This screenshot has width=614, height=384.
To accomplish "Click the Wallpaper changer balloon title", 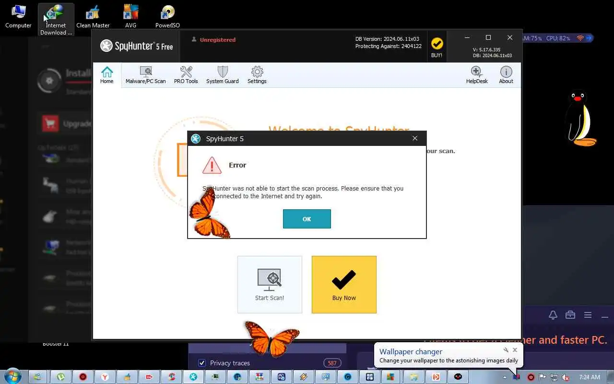I will (x=411, y=351).
